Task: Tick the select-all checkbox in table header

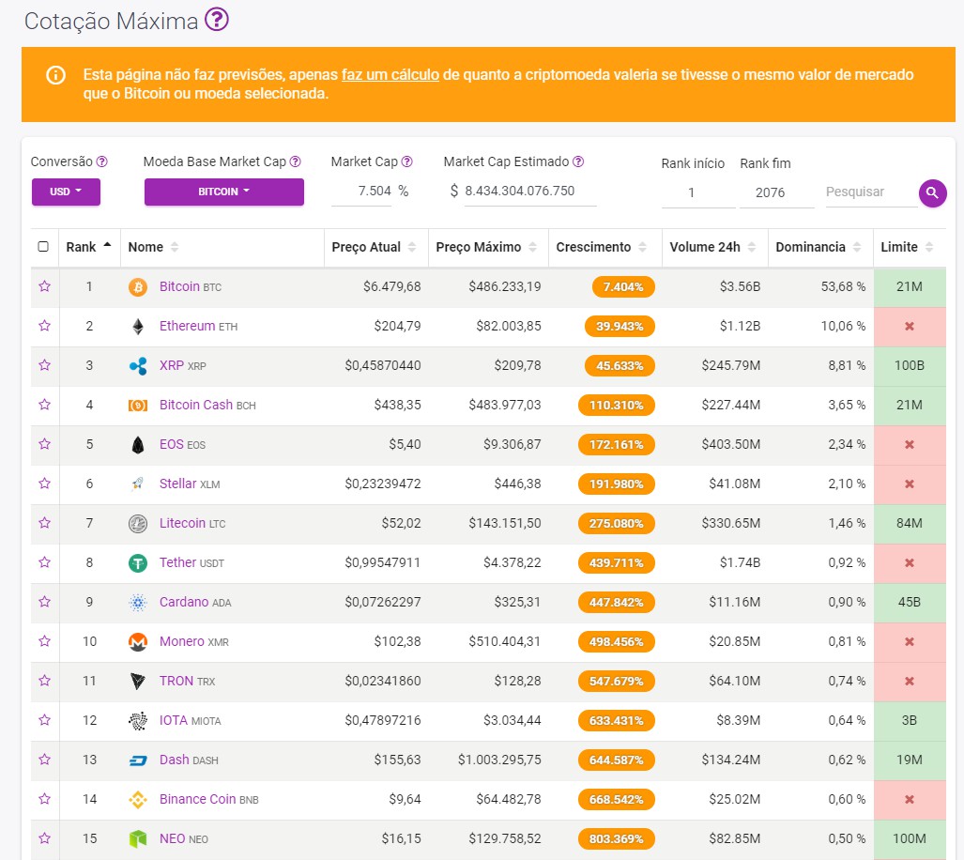Action: (43, 247)
